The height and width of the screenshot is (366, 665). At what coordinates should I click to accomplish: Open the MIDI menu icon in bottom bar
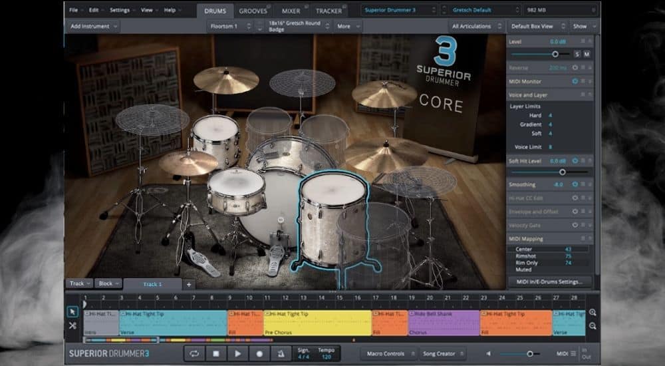(x=573, y=353)
